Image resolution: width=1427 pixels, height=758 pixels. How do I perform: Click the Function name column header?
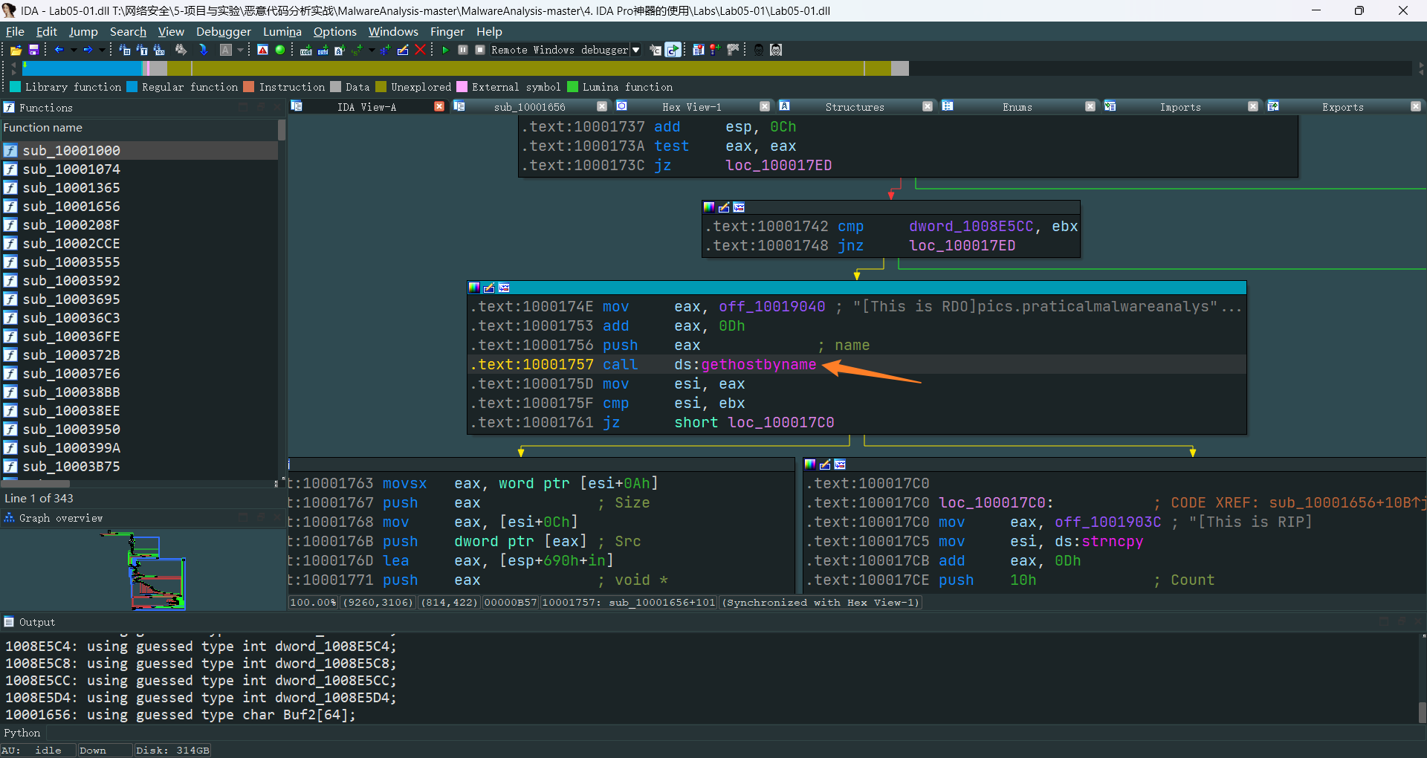click(x=139, y=128)
